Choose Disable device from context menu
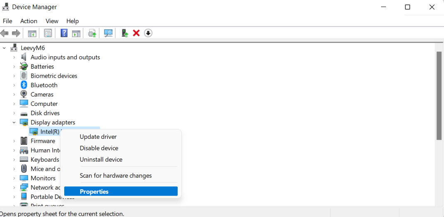The height and width of the screenshot is (217, 444). 121,148
